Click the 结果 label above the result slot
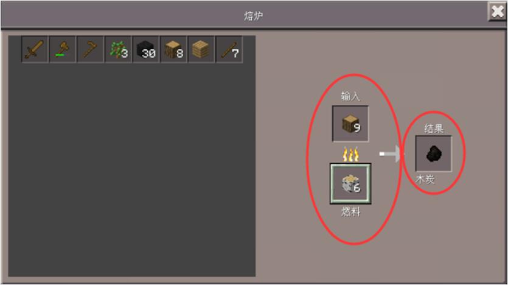Image resolution: width=508 pixels, height=285 pixels. click(x=434, y=128)
